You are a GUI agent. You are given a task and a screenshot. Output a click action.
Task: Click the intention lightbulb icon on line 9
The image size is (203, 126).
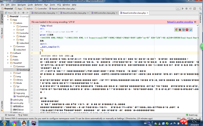click(42, 50)
